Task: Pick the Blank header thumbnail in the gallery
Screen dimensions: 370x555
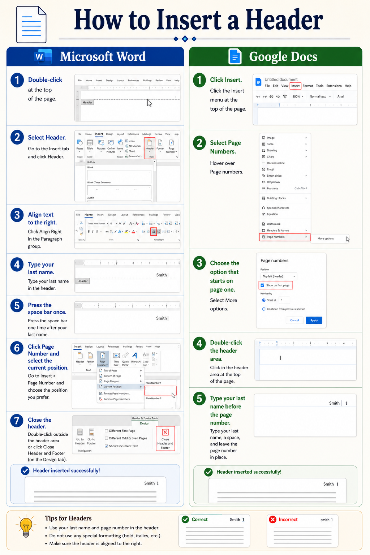Action: coord(119,177)
